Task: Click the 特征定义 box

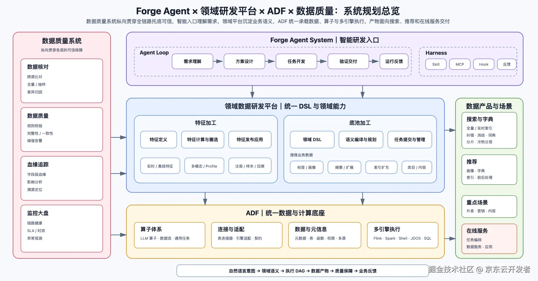Action: (158, 140)
